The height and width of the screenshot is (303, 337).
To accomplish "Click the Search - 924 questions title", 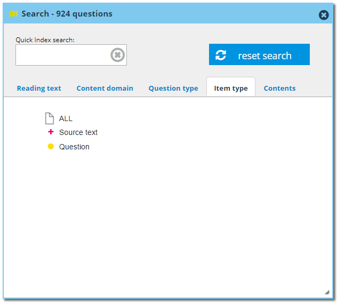I will pos(67,14).
